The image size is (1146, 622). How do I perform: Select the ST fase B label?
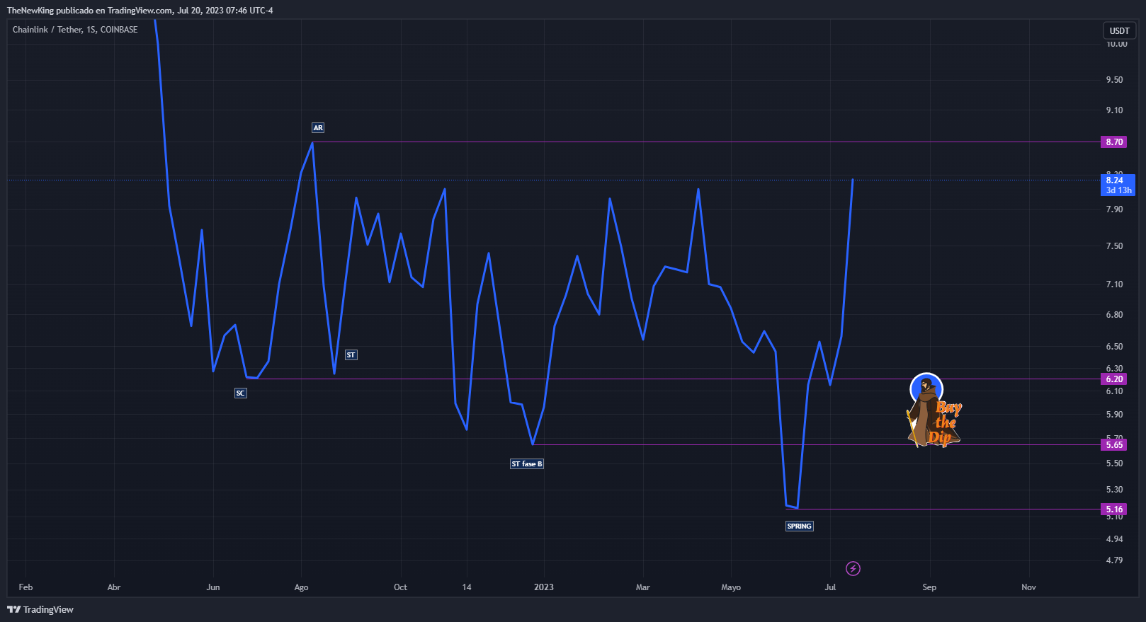point(527,464)
